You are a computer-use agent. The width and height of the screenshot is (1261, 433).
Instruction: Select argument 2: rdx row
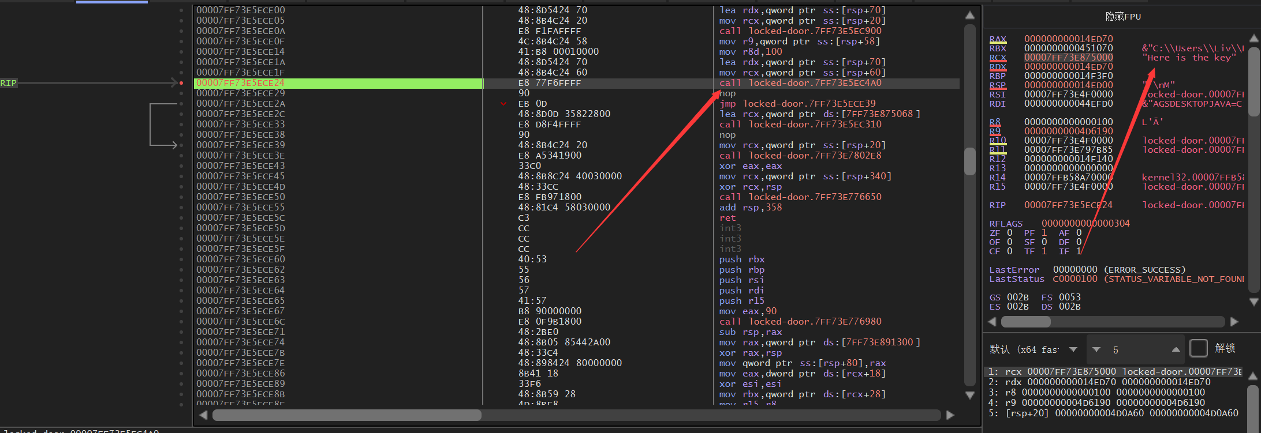click(x=1114, y=382)
